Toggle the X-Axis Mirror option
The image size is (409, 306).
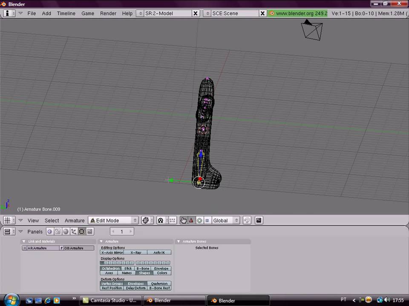coord(112,252)
